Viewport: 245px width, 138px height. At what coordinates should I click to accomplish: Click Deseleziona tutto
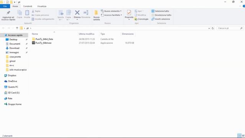click(x=162, y=15)
